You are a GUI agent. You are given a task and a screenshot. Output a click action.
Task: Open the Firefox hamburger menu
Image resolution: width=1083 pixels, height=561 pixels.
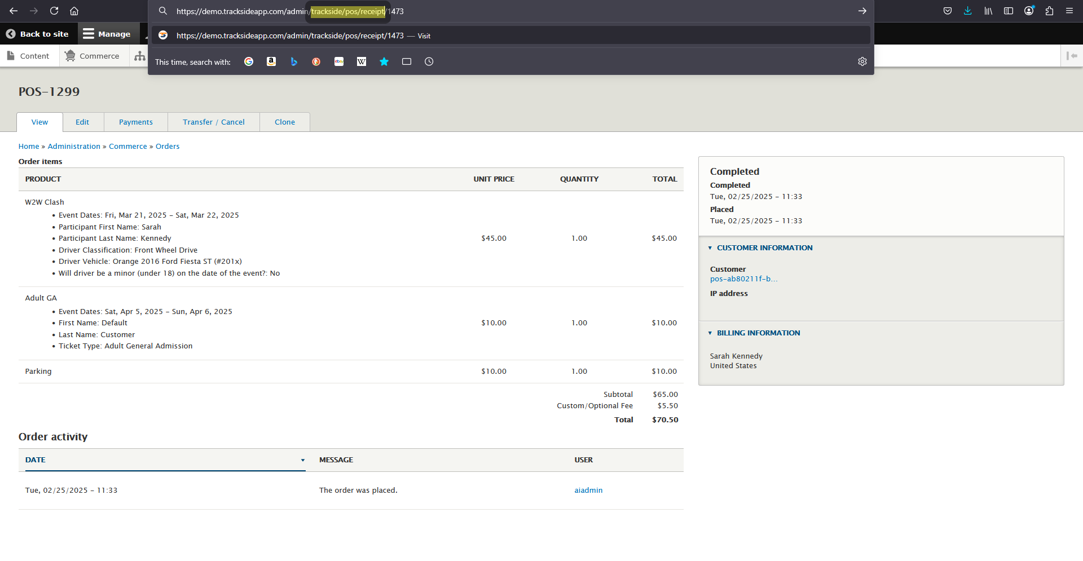pyautogui.click(x=1069, y=11)
